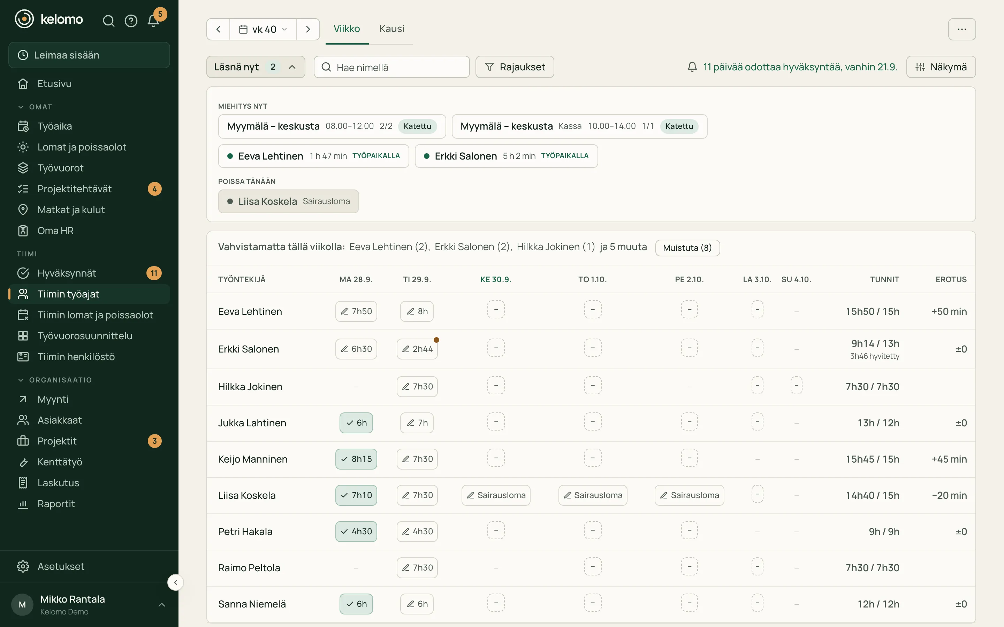The height and width of the screenshot is (627, 1004).
Task: Open Työvuorosuunnittelu page
Action: (89, 335)
